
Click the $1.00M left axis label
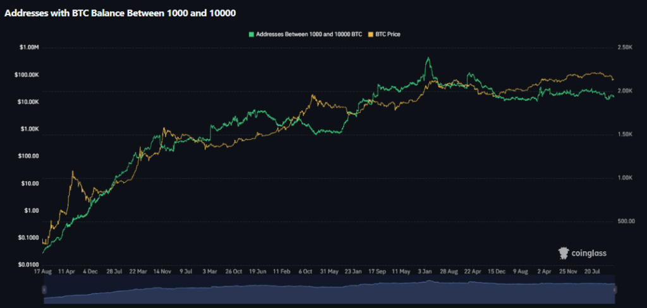coord(28,47)
